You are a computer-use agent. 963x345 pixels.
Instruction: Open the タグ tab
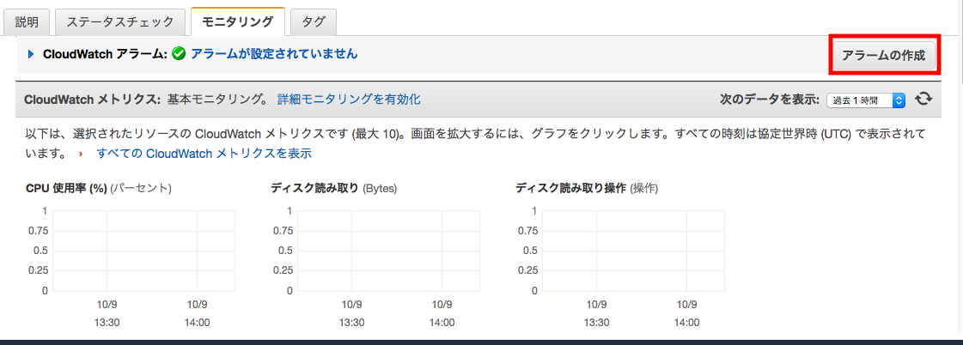[x=314, y=22]
